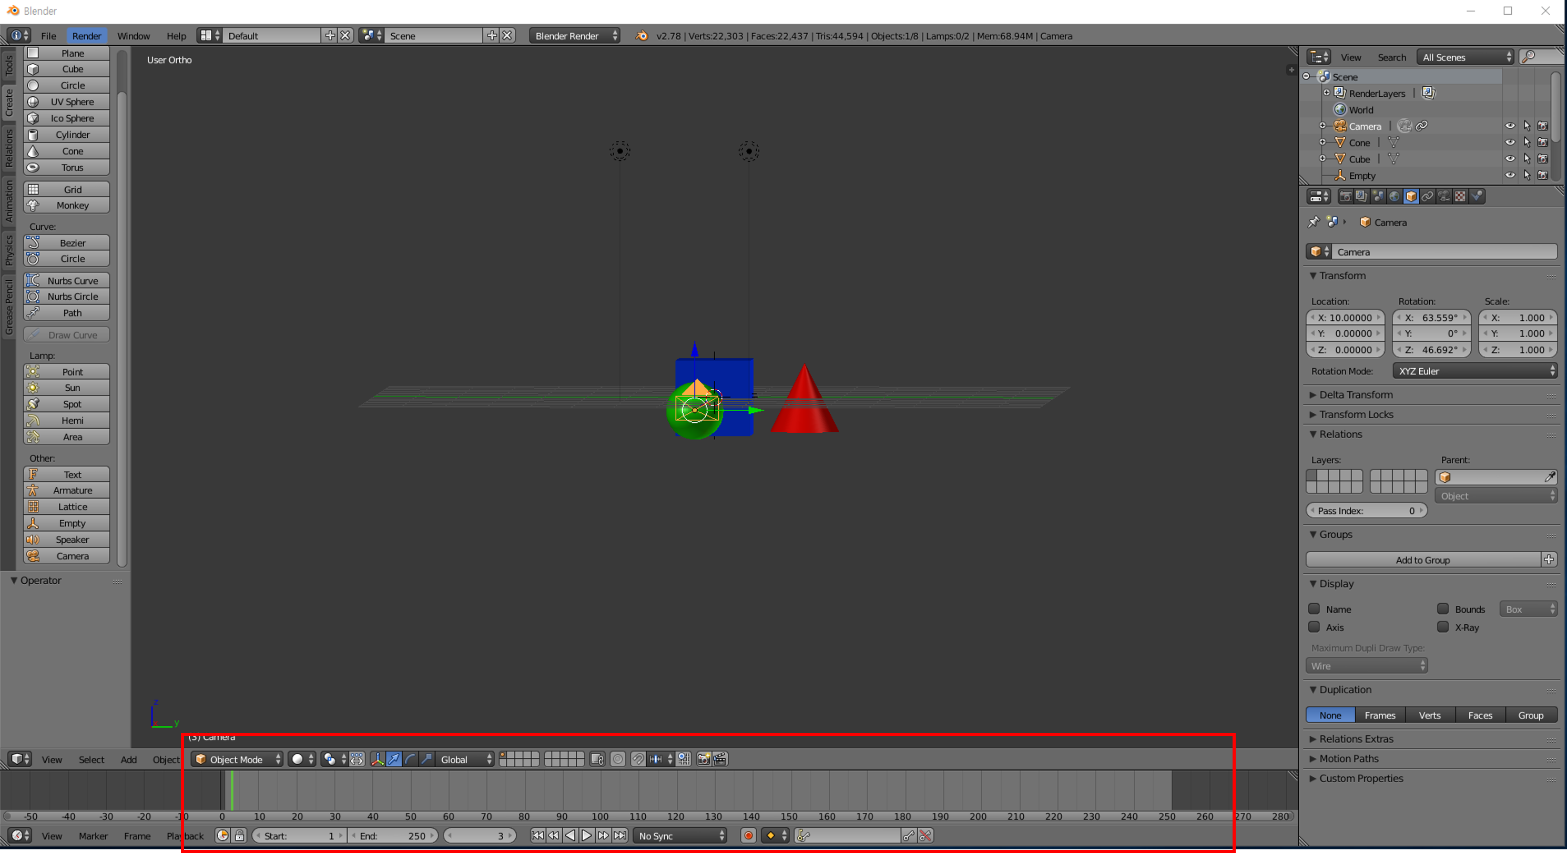The image size is (1567, 853).
Task: Click the lock time to other windows icon
Action: point(240,836)
